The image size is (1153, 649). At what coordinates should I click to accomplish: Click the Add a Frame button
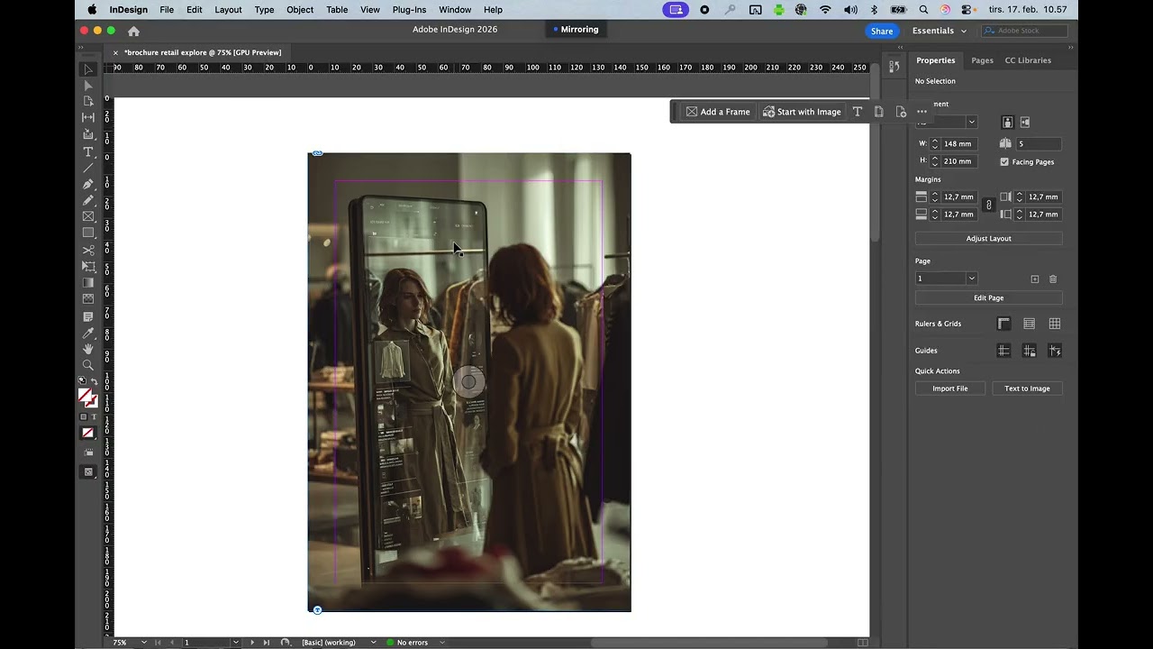pos(718,112)
